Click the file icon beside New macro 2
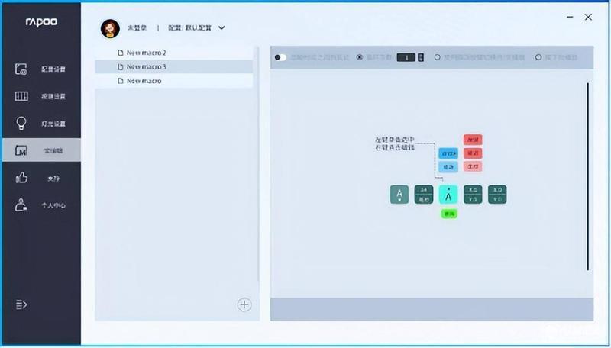This screenshot has width=611, height=348. [x=121, y=53]
